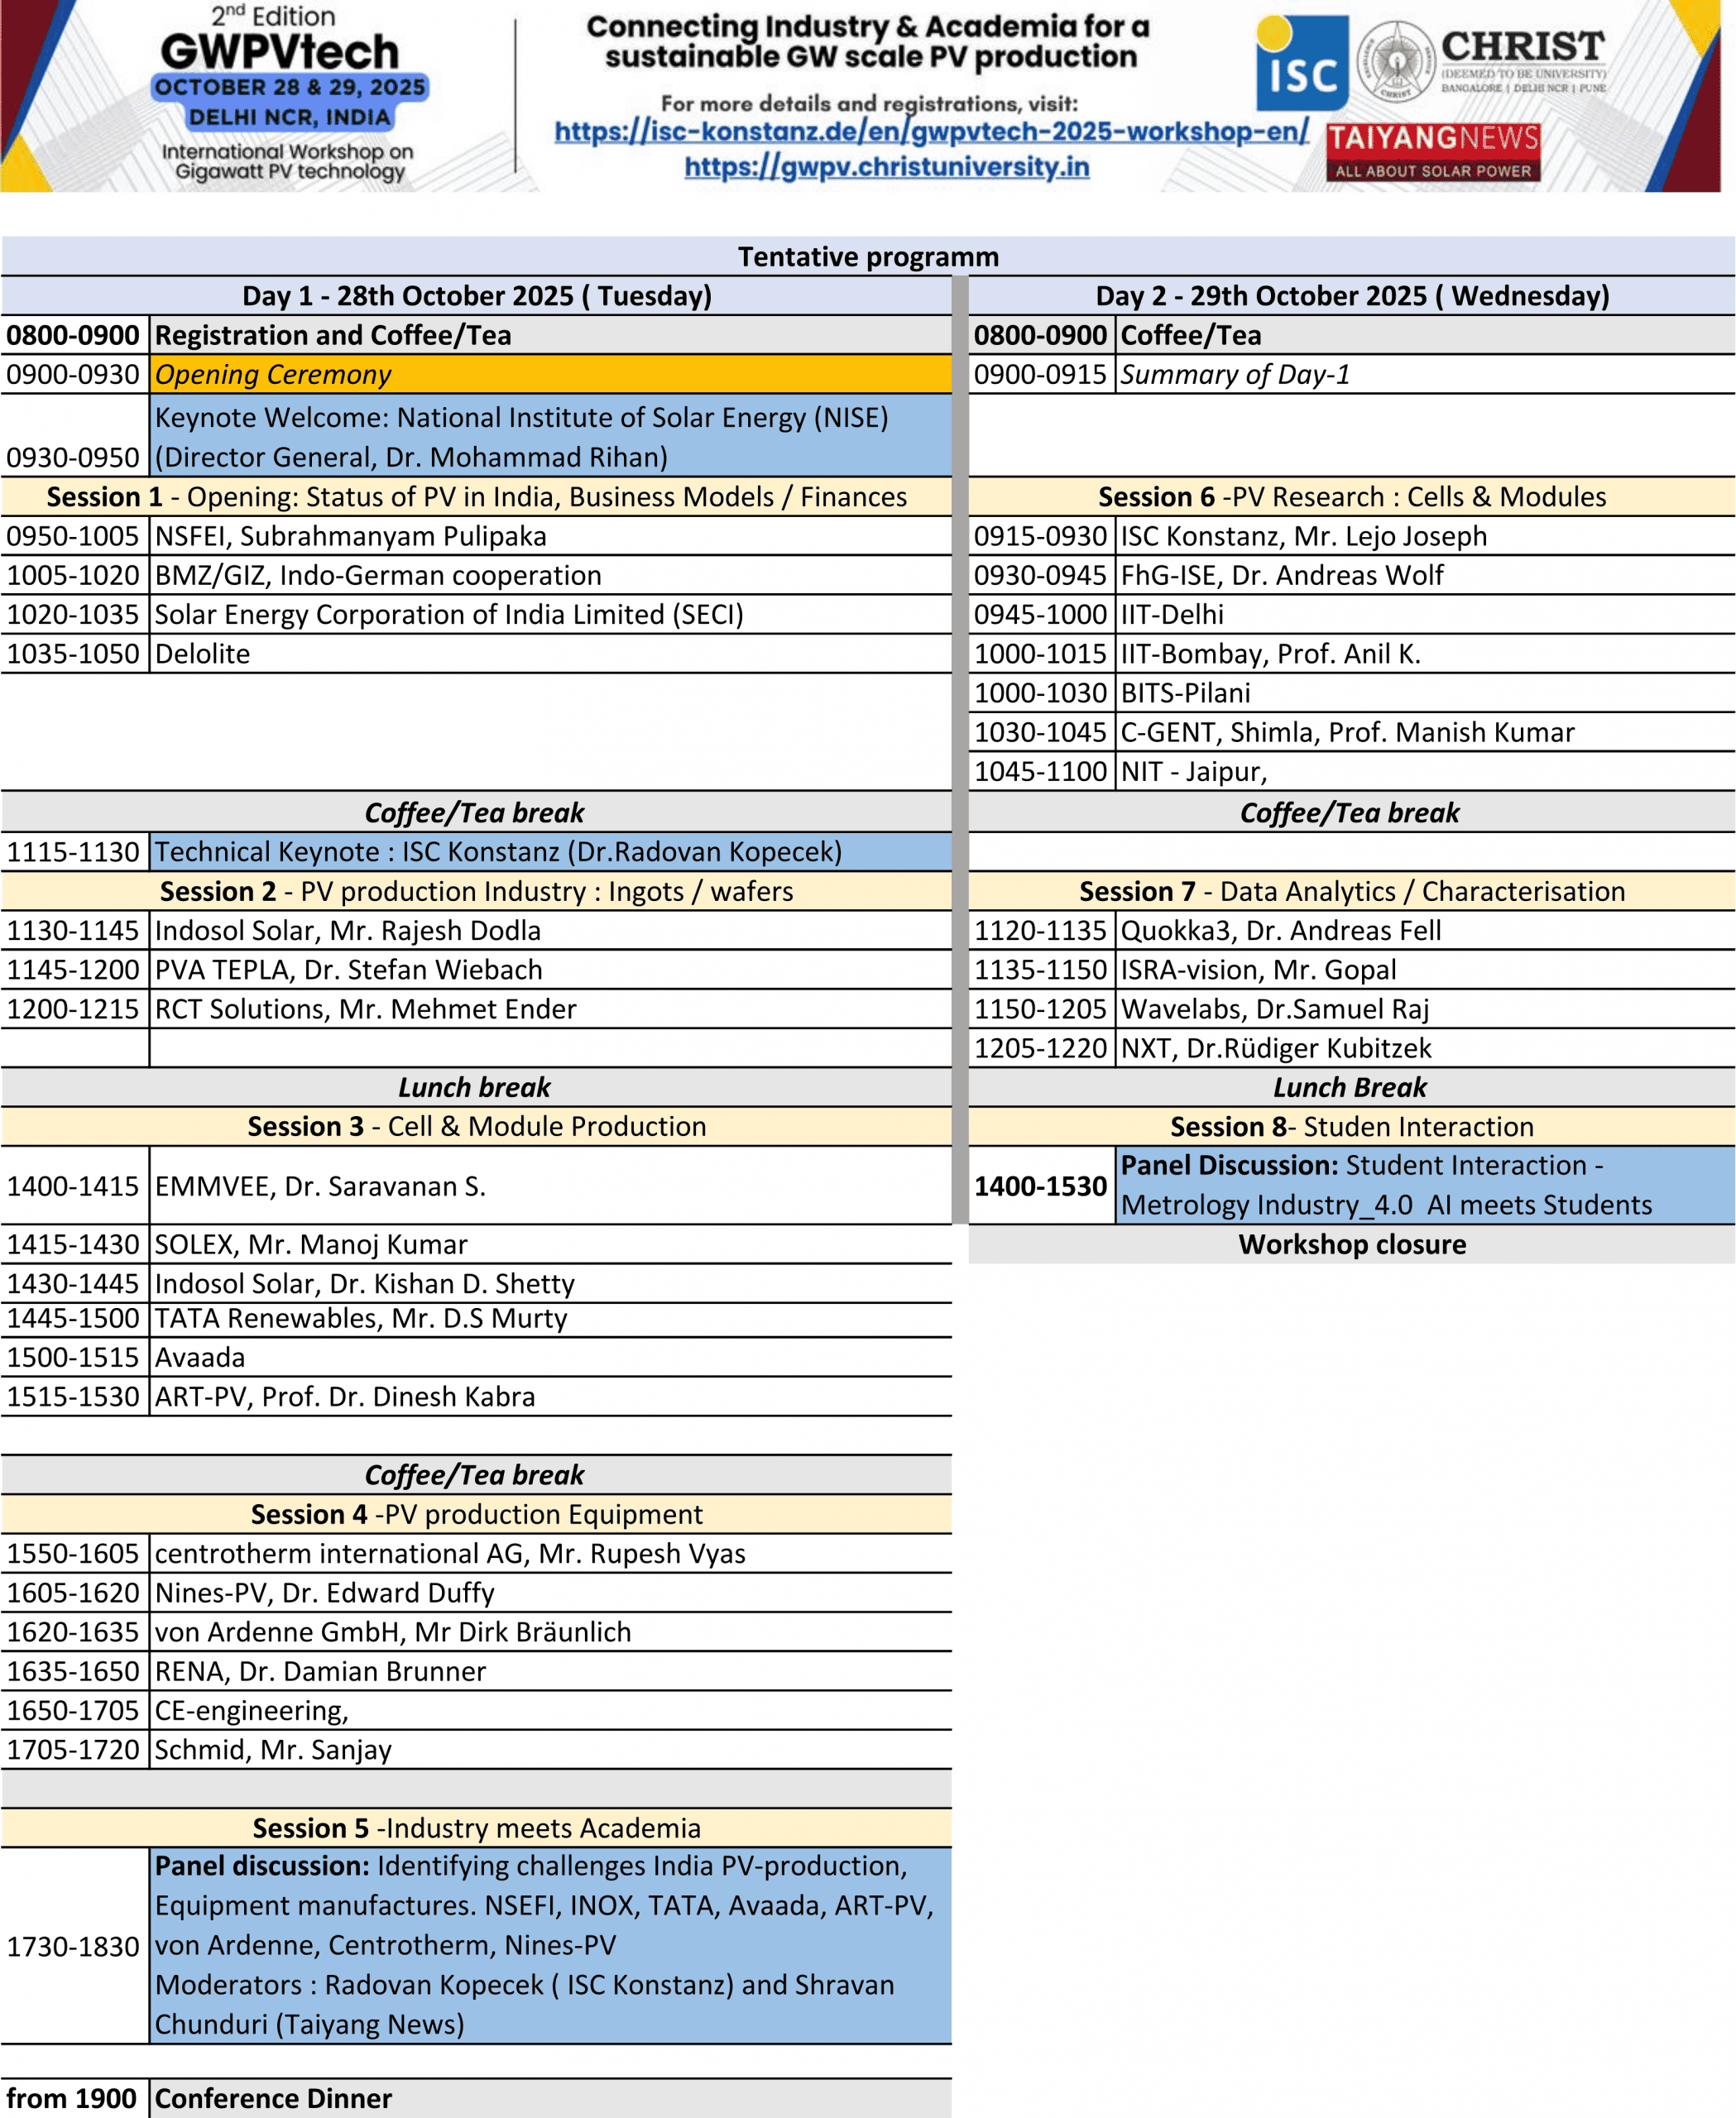
Task: Select the Workshop closure row
Action: (x=1351, y=1244)
